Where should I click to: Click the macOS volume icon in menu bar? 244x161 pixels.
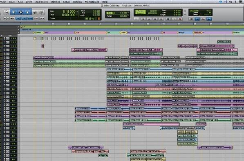point(231,2)
